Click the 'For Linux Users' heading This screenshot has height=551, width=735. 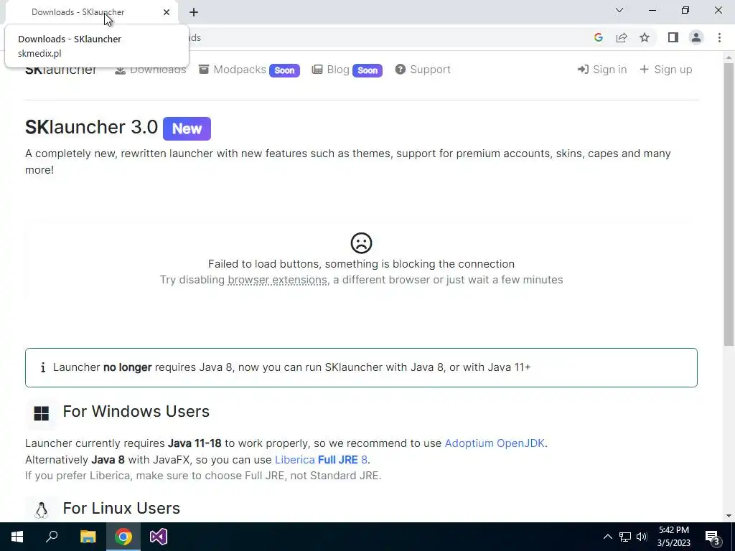coord(121,509)
